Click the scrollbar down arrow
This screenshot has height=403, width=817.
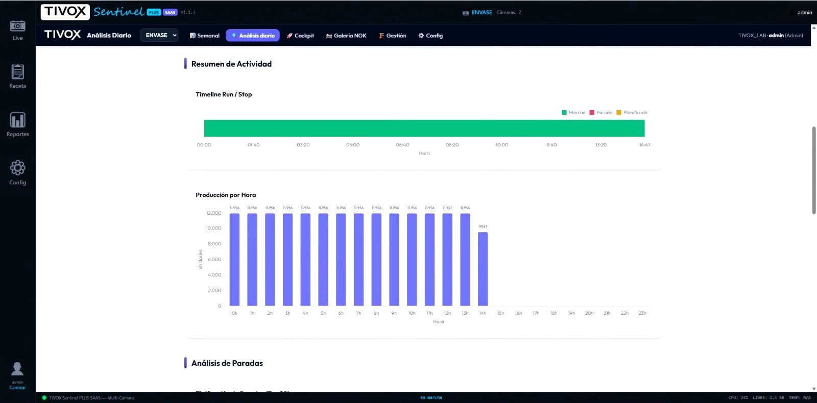coord(814,389)
